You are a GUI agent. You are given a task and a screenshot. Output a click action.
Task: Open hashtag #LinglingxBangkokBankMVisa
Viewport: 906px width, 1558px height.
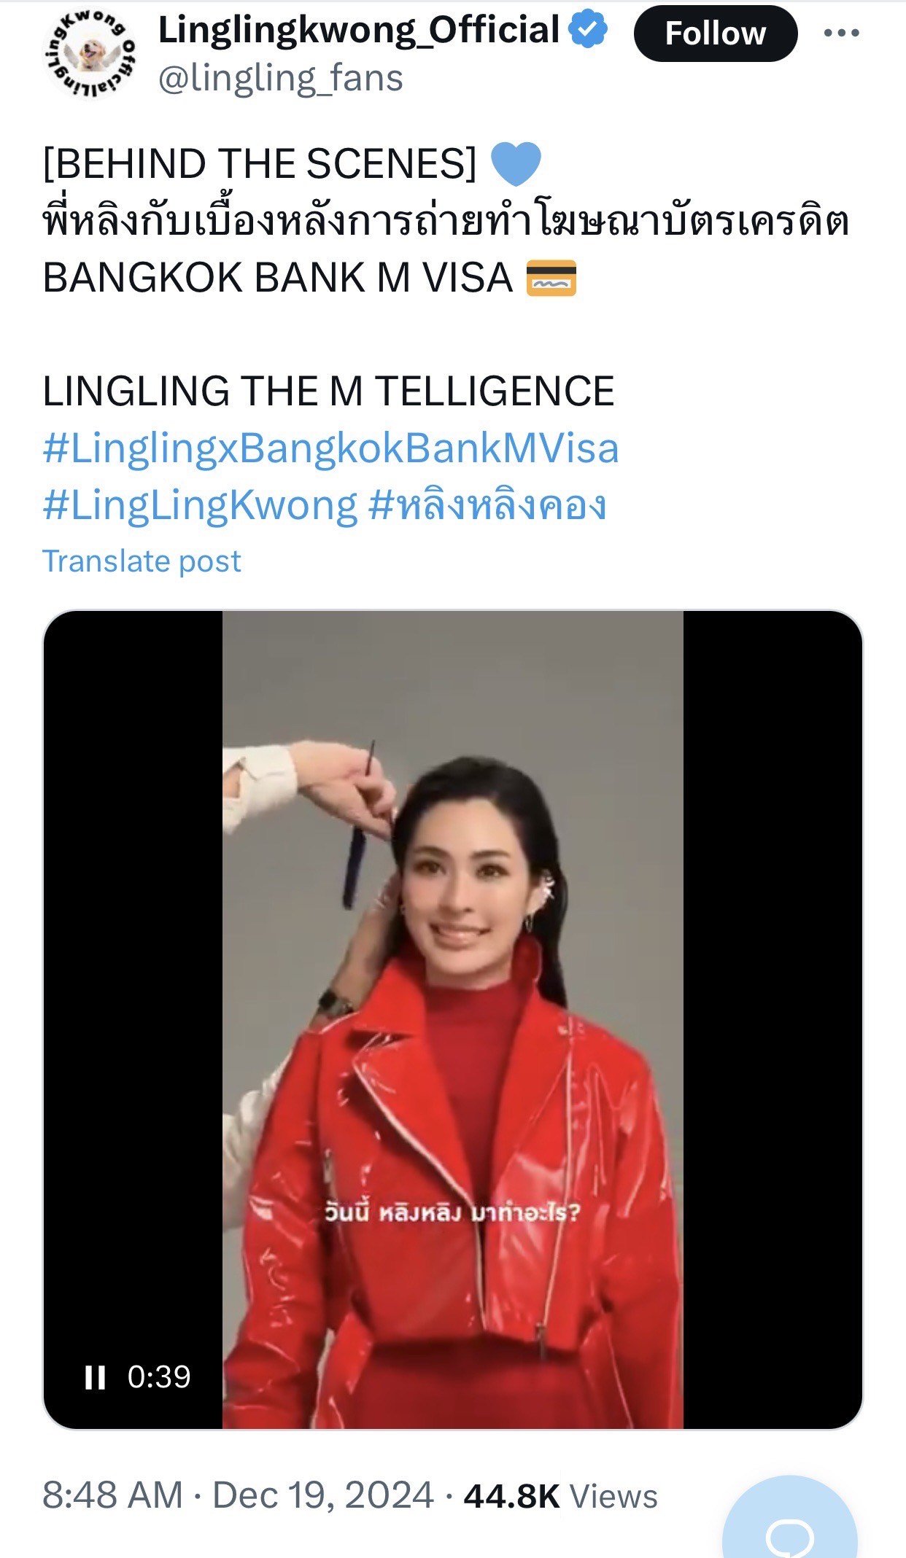tap(330, 448)
